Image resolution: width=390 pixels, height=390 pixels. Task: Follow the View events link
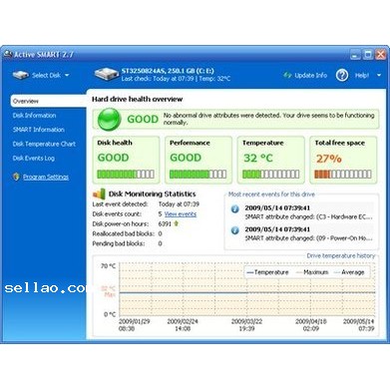181,214
